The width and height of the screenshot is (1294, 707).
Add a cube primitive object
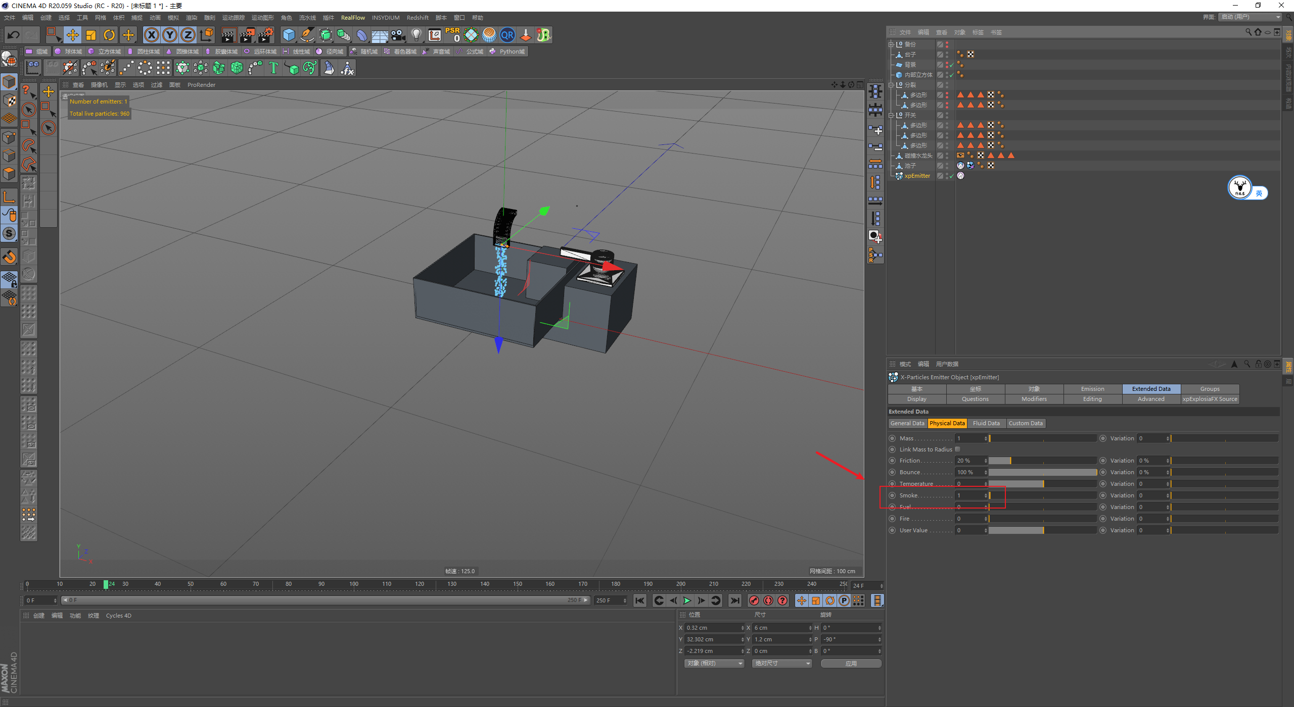289,35
